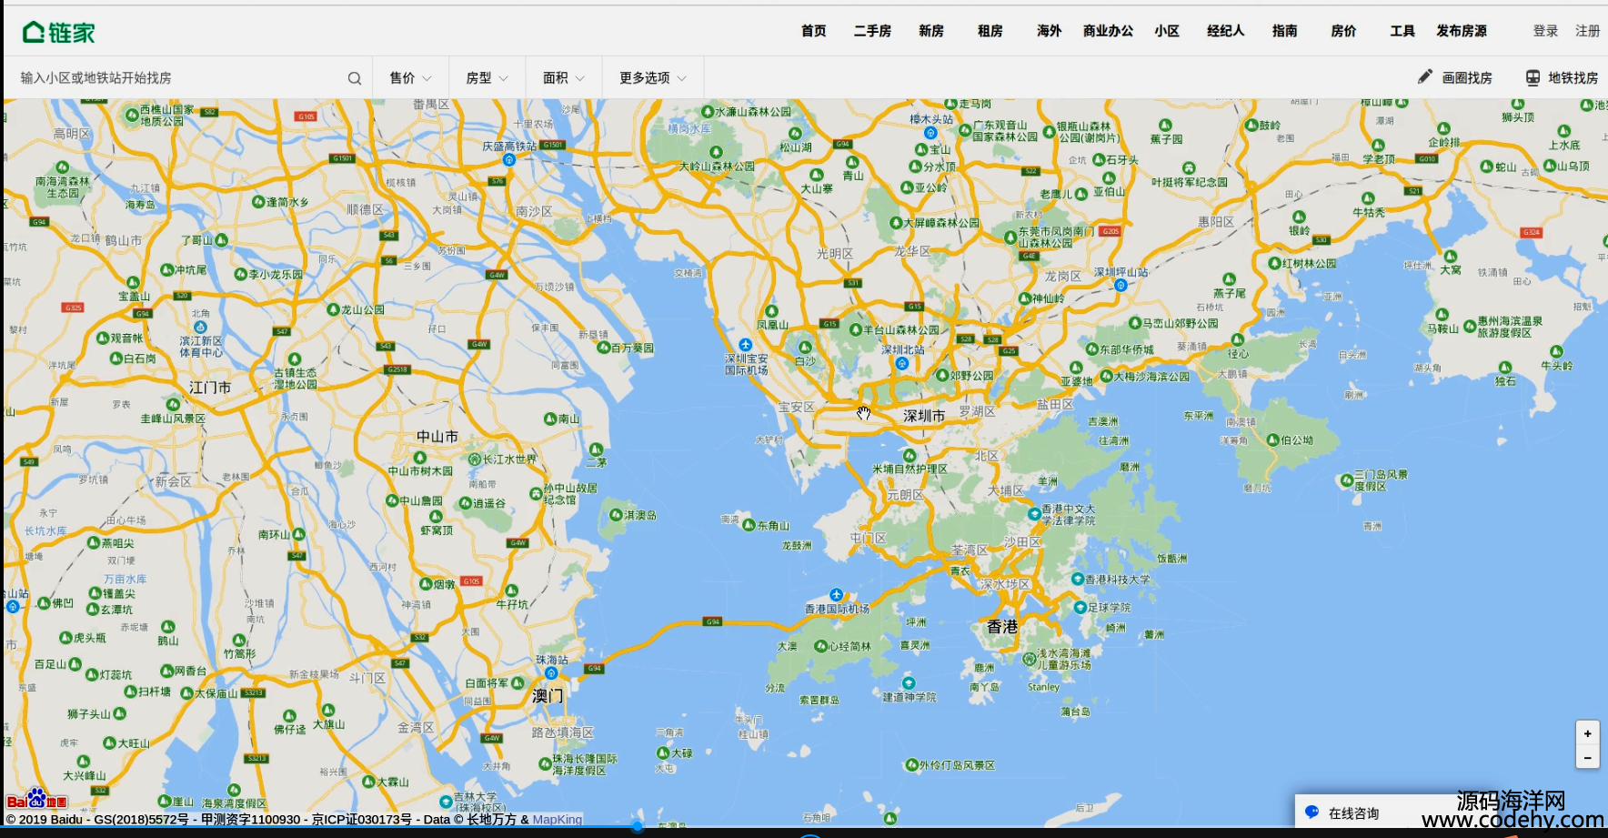Open the 租房 rental menu item

coord(990,31)
